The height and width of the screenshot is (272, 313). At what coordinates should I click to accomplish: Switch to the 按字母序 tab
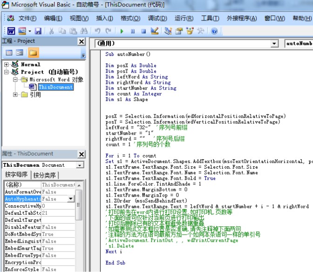coord(16,175)
